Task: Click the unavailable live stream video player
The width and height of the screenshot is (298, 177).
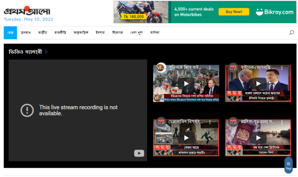Action: (78, 110)
